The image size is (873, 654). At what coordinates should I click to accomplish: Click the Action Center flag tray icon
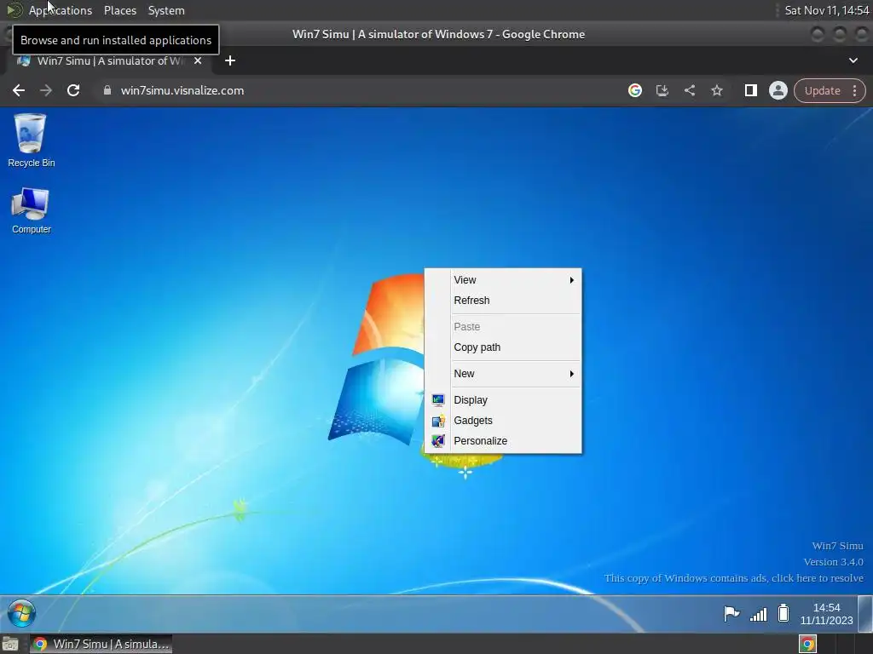point(731,613)
